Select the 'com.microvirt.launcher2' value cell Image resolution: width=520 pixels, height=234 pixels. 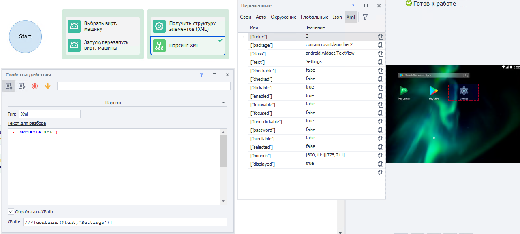(339, 45)
